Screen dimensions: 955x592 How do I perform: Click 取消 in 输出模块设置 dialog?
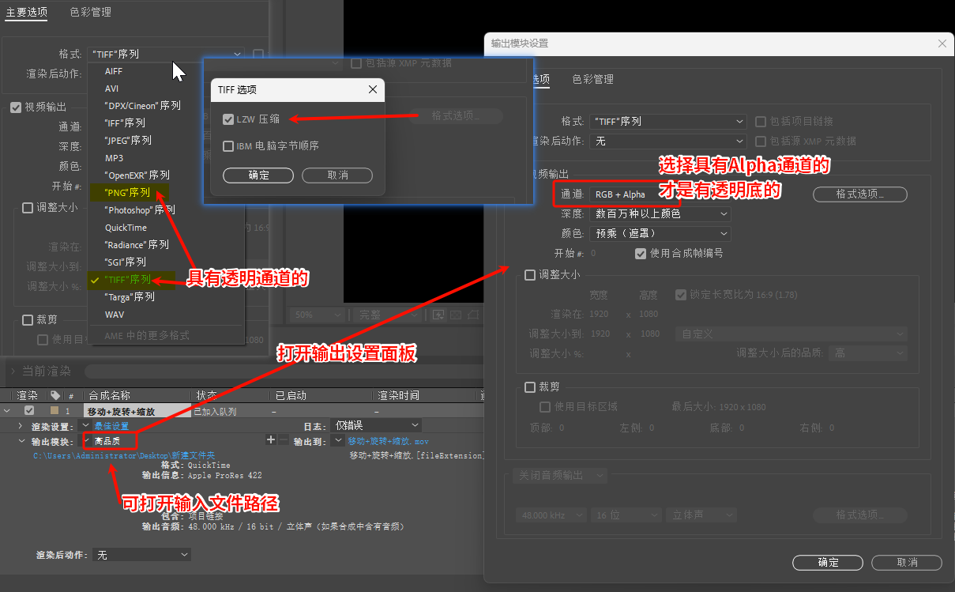coord(907,563)
